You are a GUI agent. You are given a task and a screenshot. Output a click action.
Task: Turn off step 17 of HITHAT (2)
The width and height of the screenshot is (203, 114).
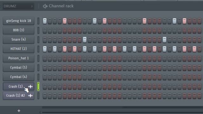tap(125, 49)
